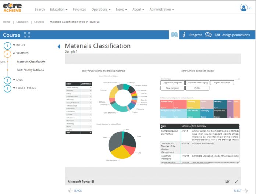Click Microsoft Power BI footer label
Image resolution: width=256 pixels, height=194 pixels.
click(81, 182)
